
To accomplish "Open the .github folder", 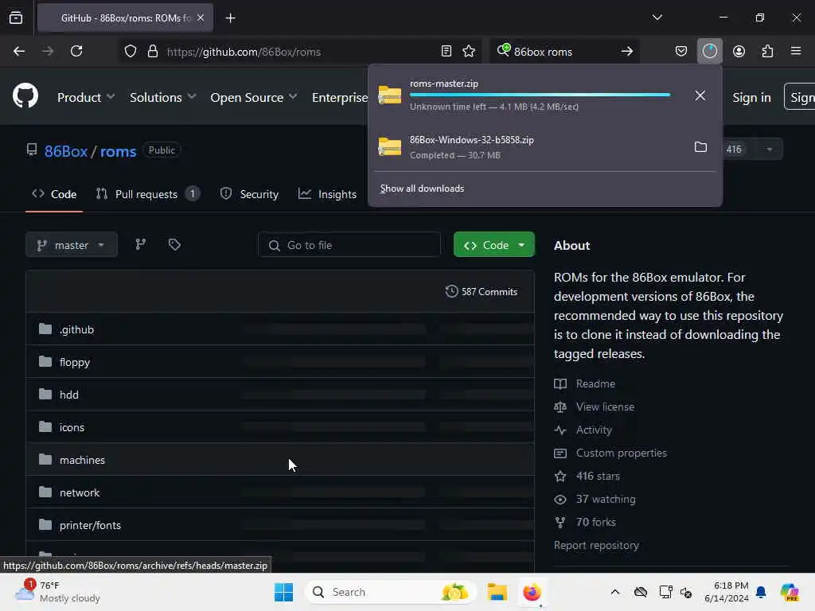I will [76, 329].
